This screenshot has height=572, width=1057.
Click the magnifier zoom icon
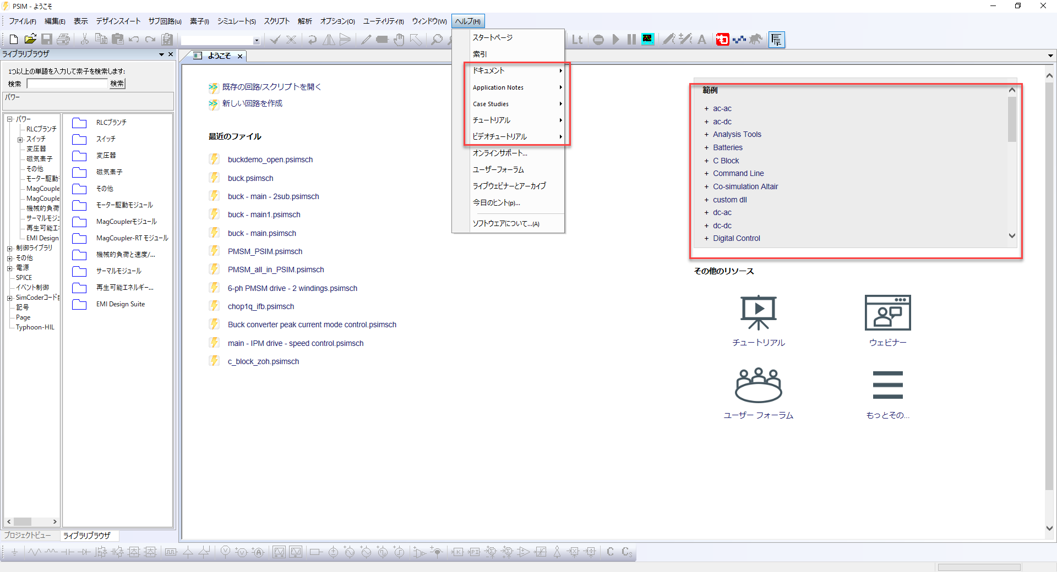[x=437, y=40]
